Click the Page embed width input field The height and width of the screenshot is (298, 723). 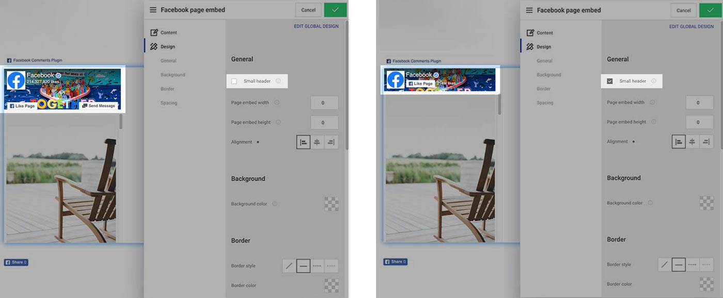[324, 103]
